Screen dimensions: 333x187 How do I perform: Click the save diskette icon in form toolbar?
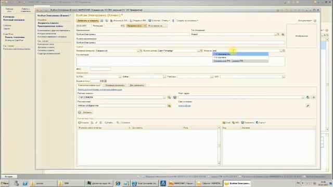[x=102, y=21]
